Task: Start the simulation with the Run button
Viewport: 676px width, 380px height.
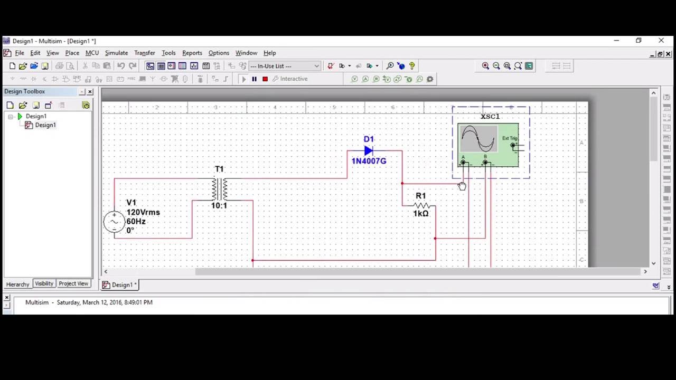Action: pyautogui.click(x=243, y=79)
